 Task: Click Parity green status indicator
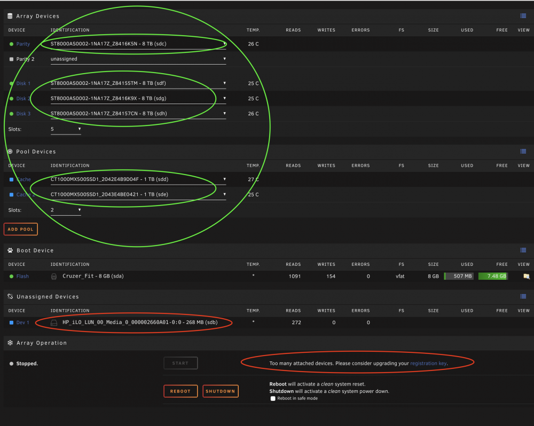click(x=11, y=44)
